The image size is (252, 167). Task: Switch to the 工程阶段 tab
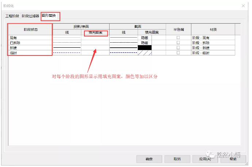(11, 16)
